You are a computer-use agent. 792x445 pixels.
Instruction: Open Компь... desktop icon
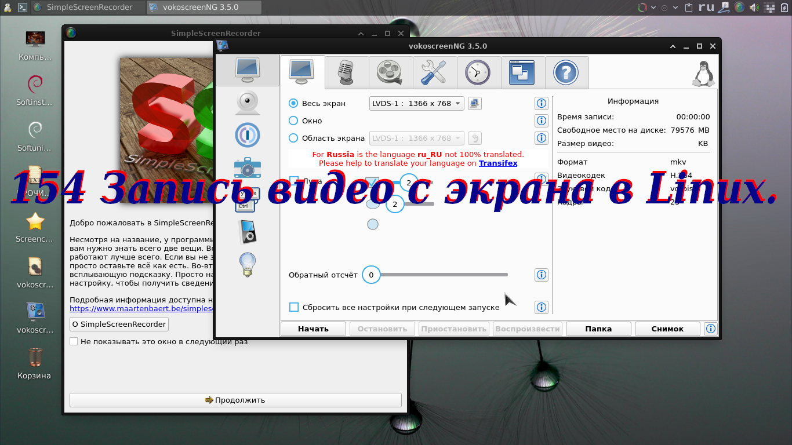tap(35, 45)
